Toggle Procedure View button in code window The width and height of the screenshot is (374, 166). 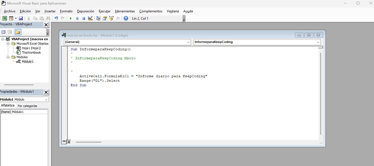pyautogui.click(x=64, y=142)
